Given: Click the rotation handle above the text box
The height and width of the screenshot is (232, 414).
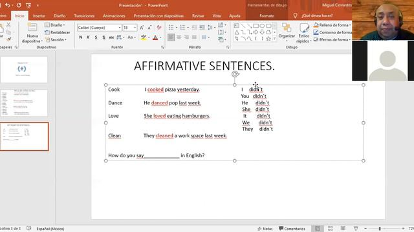Looking at the screenshot, I should point(235,74).
